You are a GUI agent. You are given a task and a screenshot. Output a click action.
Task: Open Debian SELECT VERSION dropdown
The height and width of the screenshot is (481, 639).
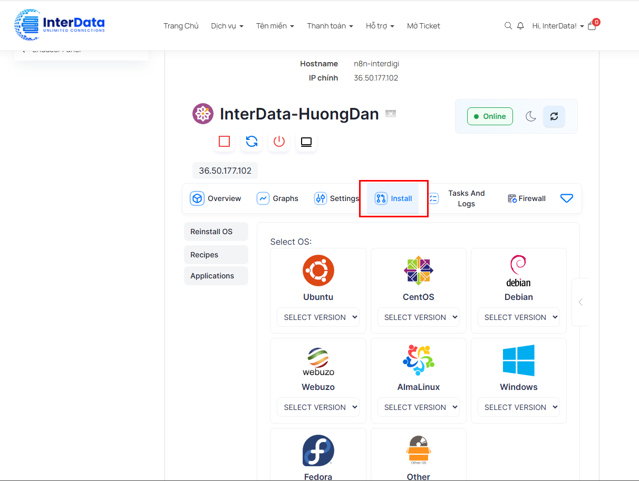[519, 317]
